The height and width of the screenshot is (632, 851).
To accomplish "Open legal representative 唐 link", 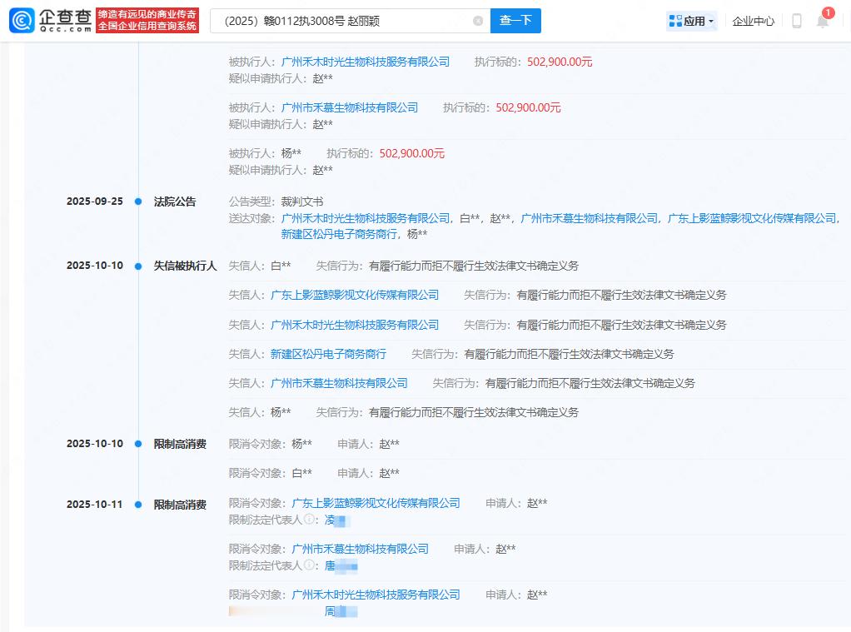I will pyautogui.click(x=341, y=566).
